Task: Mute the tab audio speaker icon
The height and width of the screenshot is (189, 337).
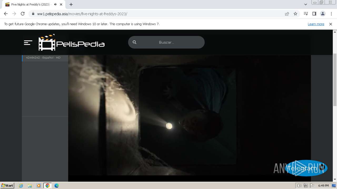Action: [x=56, y=4]
